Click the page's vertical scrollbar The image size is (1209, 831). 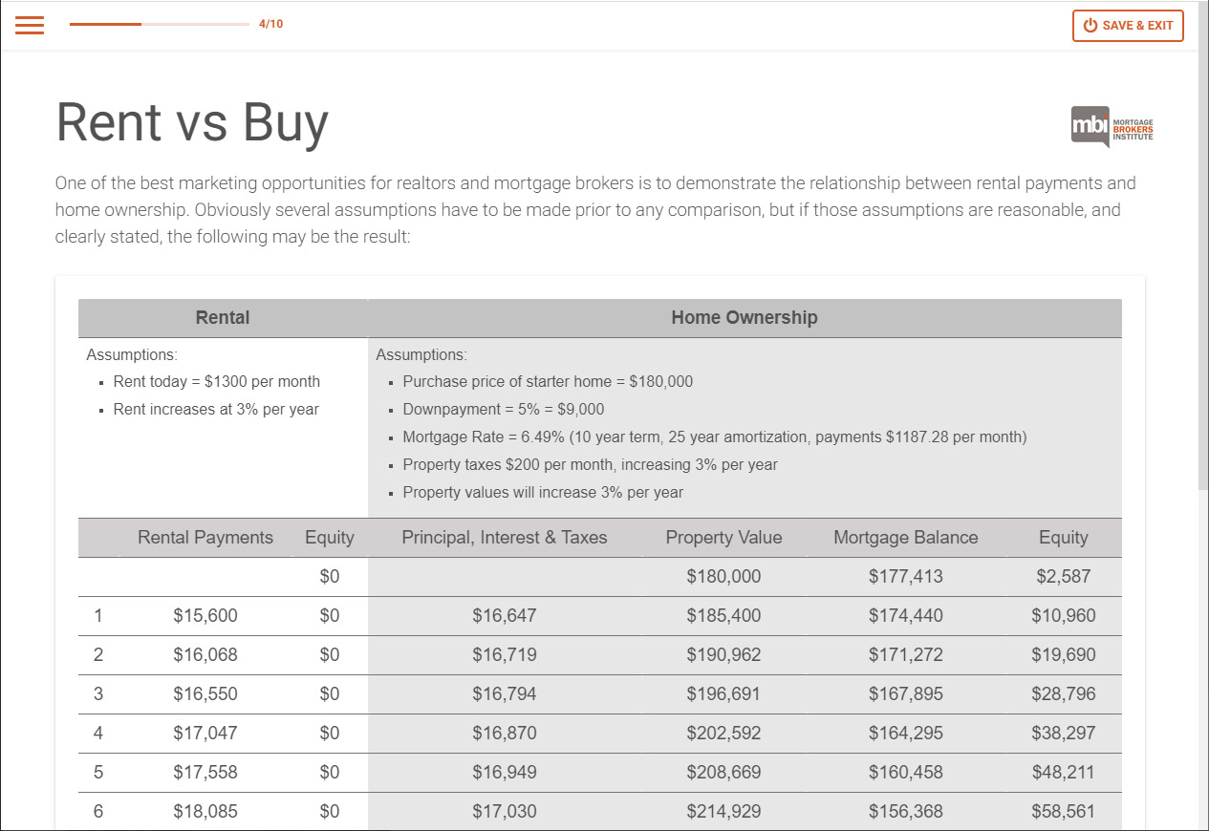click(1202, 287)
